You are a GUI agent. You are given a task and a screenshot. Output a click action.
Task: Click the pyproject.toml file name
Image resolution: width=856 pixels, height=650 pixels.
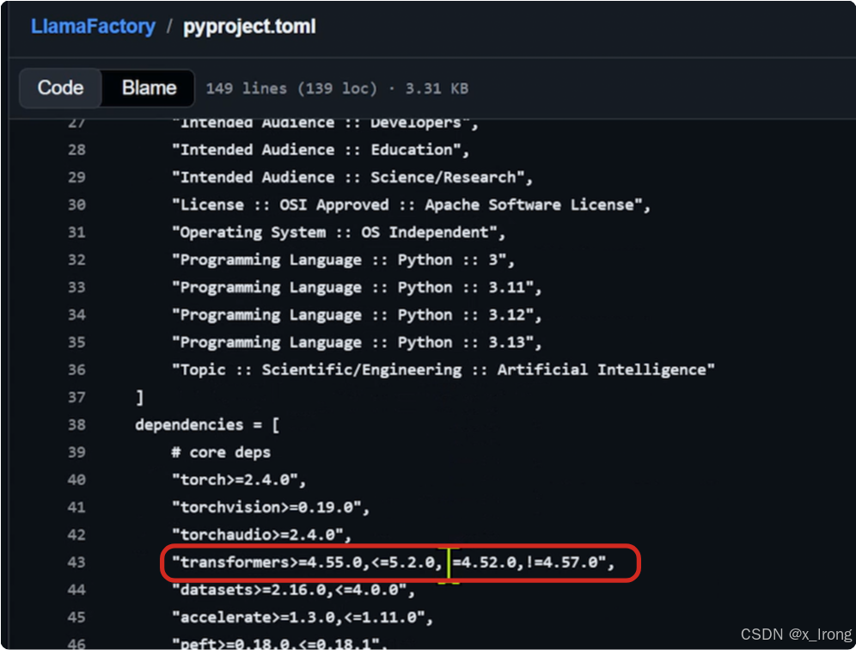(x=249, y=27)
